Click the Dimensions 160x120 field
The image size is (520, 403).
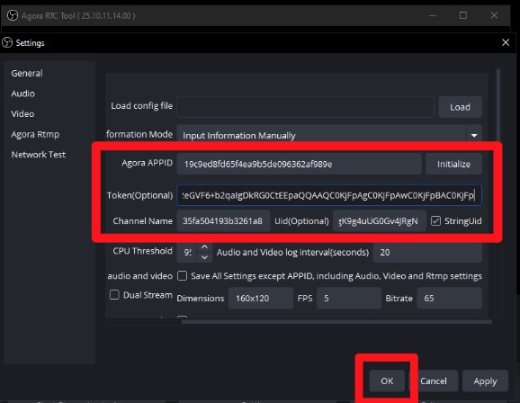tap(261, 298)
